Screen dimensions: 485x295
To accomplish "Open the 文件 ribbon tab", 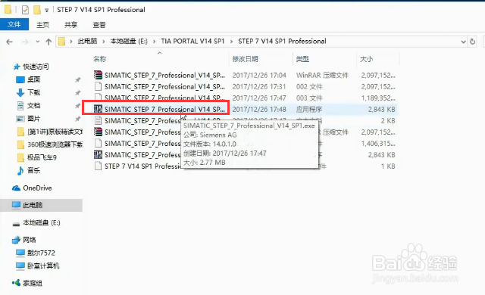I will (14, 24).
